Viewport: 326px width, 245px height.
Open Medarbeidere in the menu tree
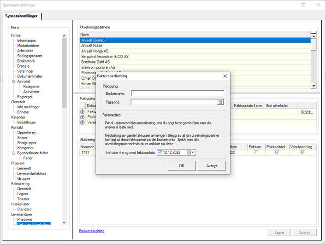click(28, 46)
